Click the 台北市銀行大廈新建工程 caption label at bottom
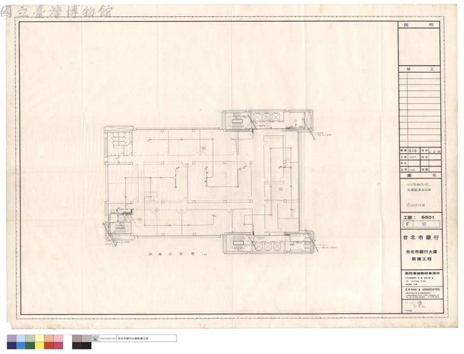This screenshot has height=354, width=464. point(133,338)
